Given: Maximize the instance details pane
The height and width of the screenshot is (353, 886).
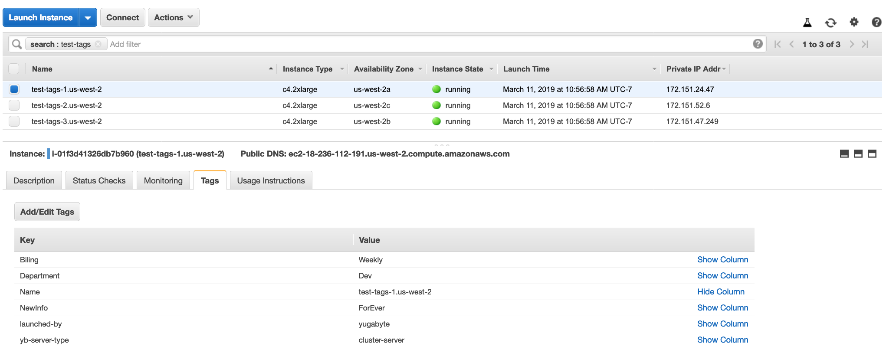Looking at the screenshot, I should pyautogui.click(x=872, y=154).
